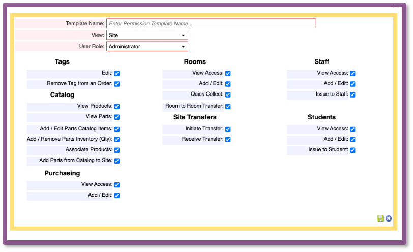Toggle View Products checkbox
Screen dimensions: 413x252
(x=117, y=107)
